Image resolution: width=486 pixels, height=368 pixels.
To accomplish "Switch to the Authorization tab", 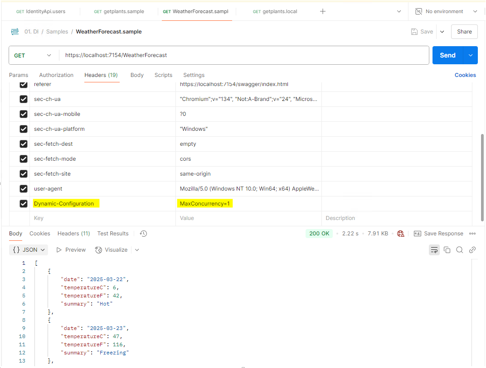I will pos(56,75).
